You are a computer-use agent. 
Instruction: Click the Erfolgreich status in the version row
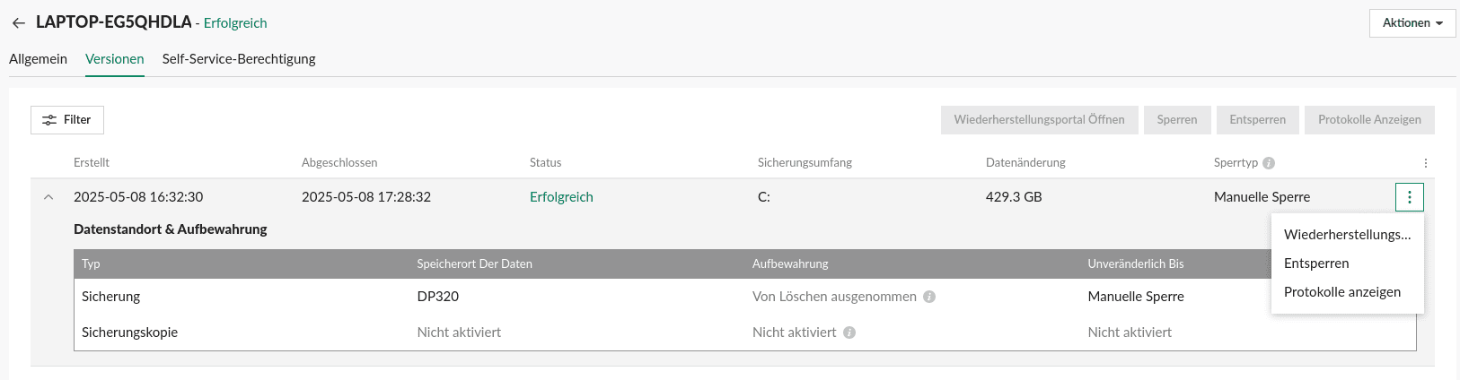coord(561,197)
